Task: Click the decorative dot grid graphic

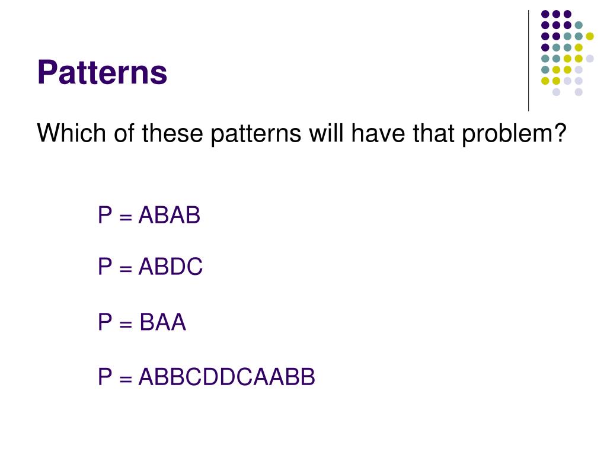Action: tap(567, 53)
